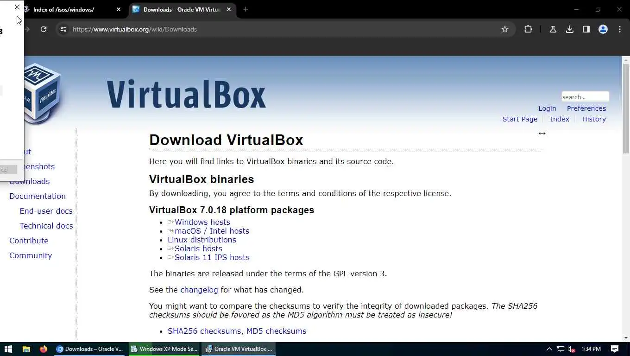Open Downloads in the sidebar
Viewport: 630px width, 356px height.
(30, 181)
